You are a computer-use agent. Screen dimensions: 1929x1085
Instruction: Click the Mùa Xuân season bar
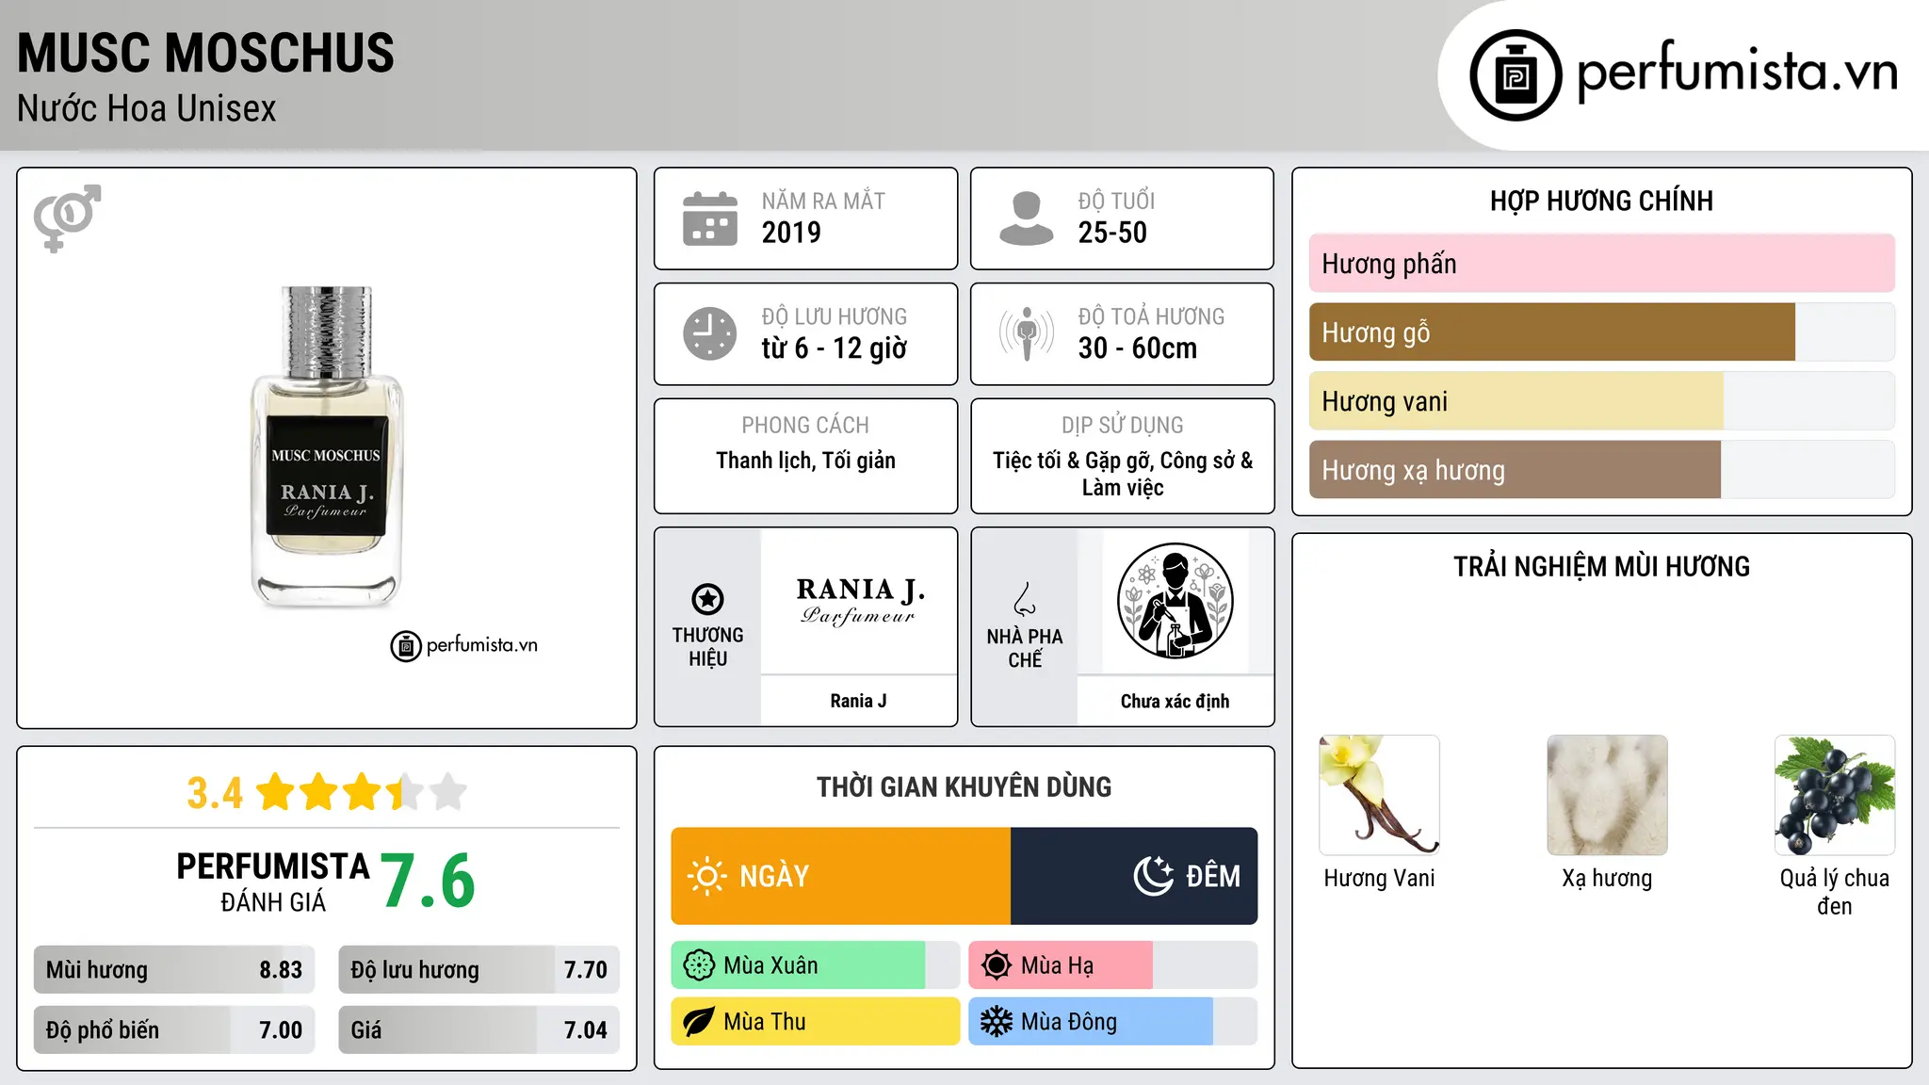[816, 965]
